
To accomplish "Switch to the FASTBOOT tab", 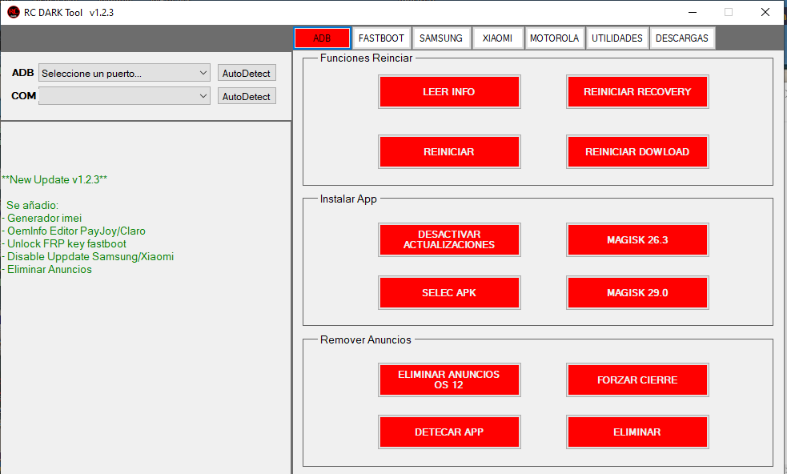I will (x=381, y=38).
